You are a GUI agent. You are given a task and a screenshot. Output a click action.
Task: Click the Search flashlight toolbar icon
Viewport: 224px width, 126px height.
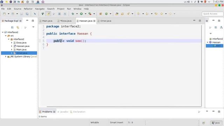128,14
